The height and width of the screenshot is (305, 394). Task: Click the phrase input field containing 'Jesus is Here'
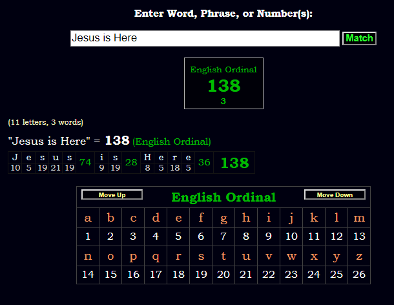[204, 38]
